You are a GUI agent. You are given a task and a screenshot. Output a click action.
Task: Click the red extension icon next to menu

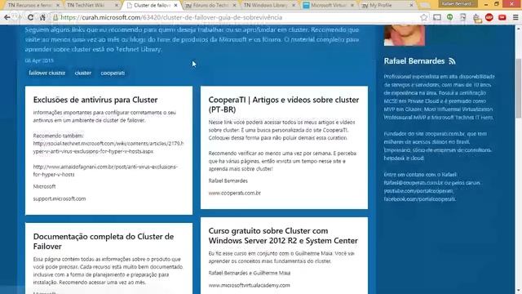pos(502,17)
